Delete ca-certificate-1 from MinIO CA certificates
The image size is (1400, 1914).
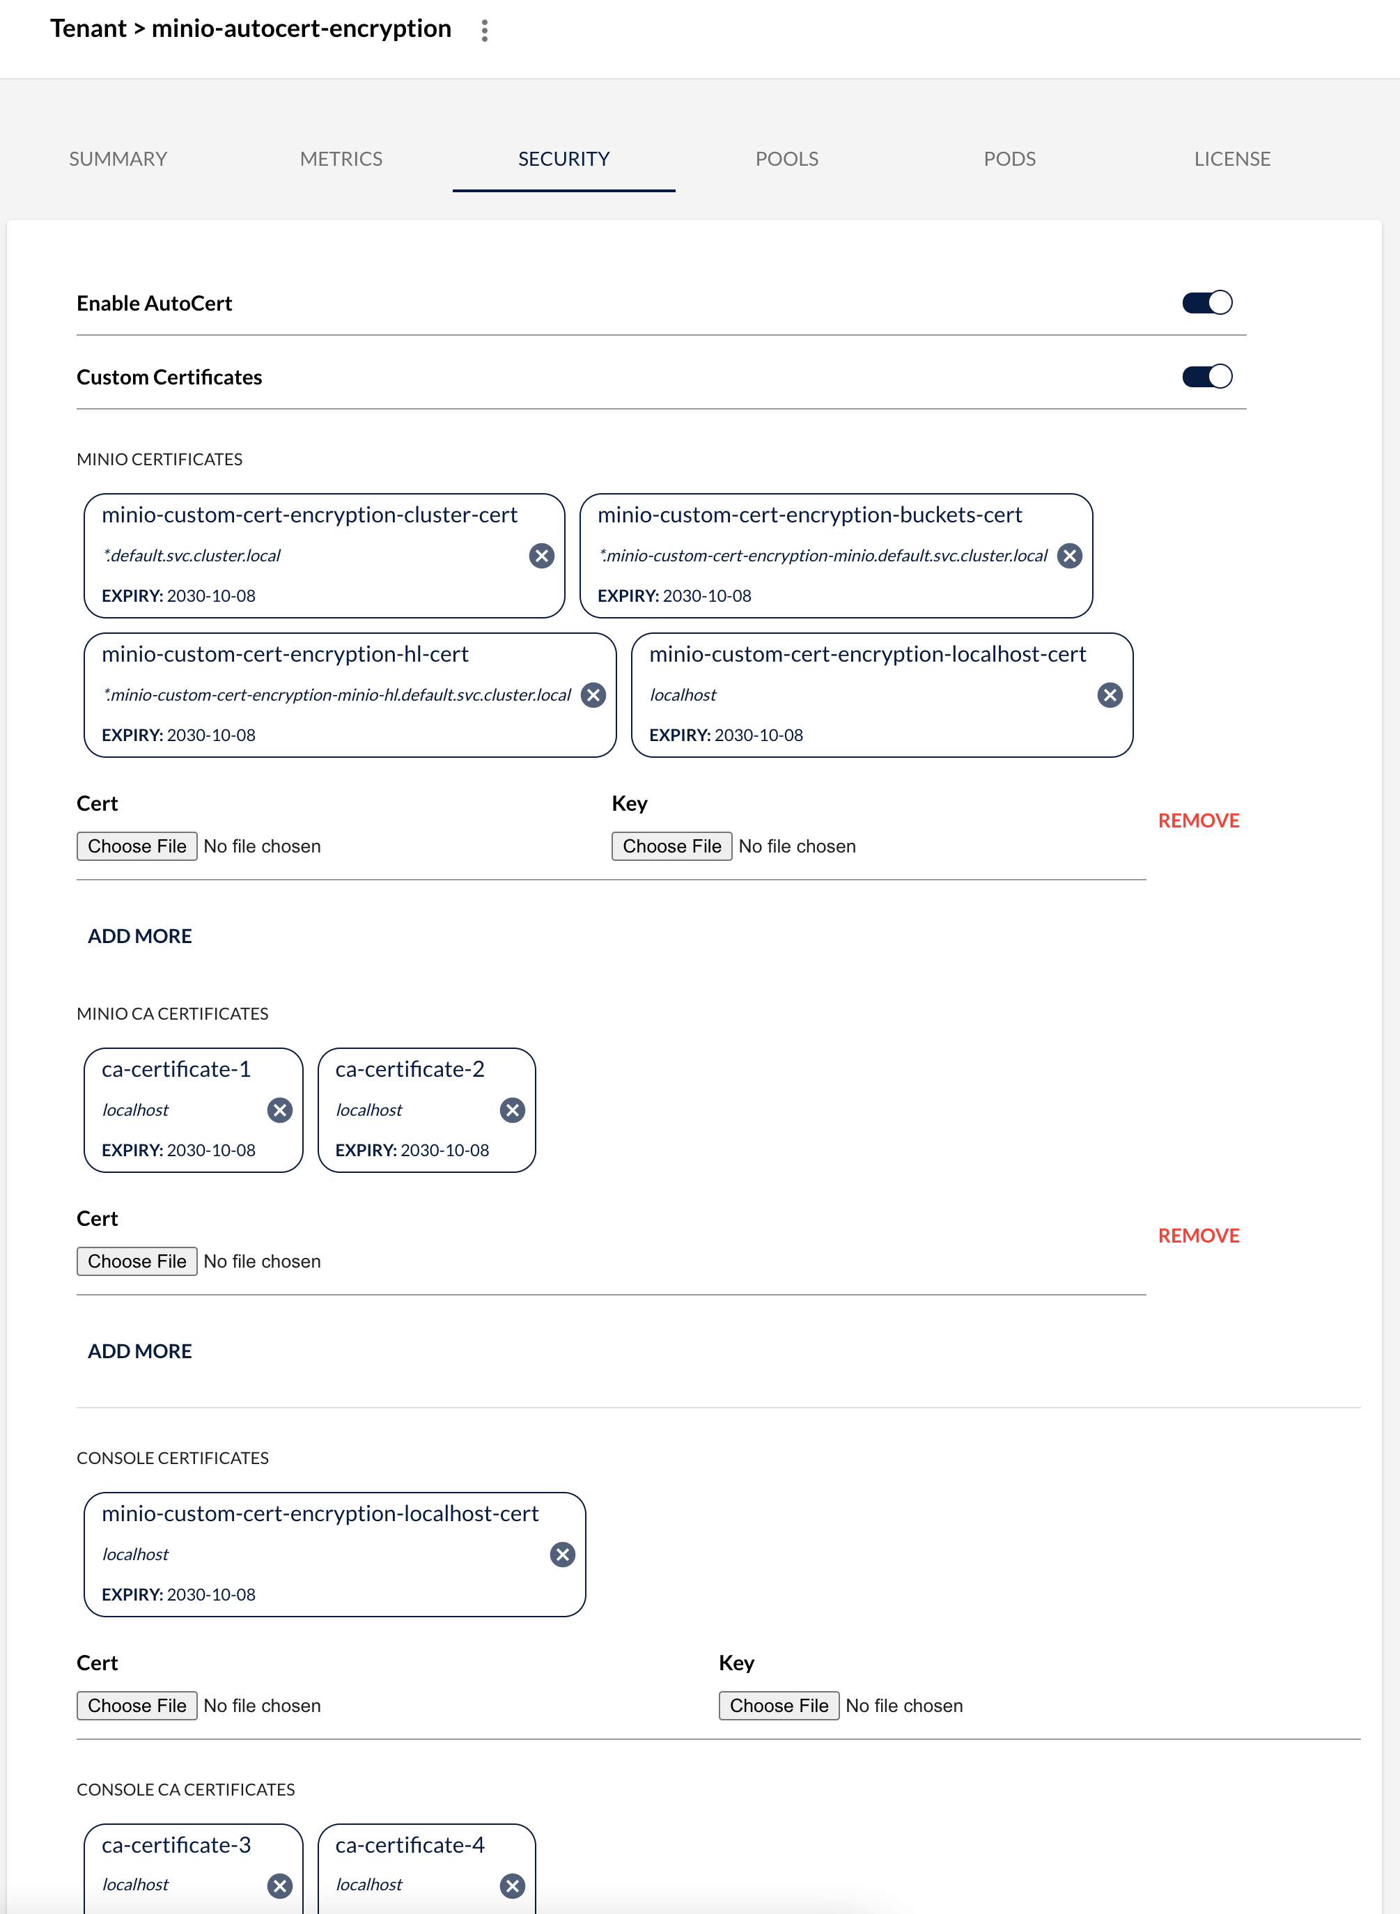pos(280,1110)
